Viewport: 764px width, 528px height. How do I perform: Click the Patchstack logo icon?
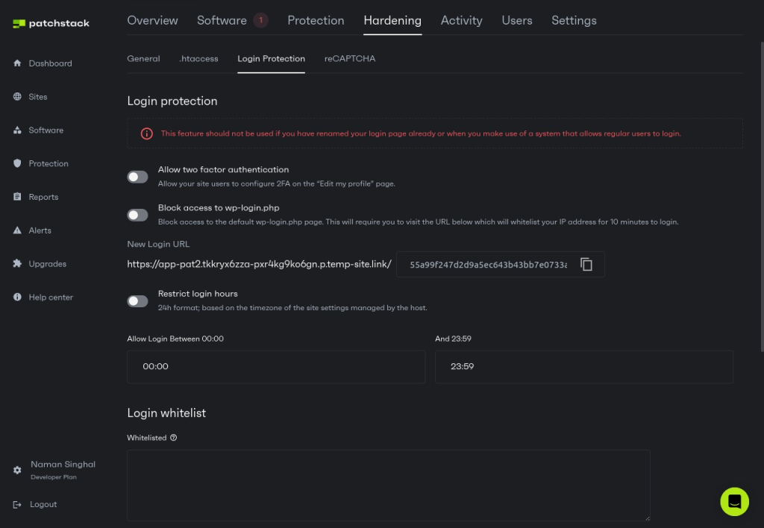coord(19,24)
